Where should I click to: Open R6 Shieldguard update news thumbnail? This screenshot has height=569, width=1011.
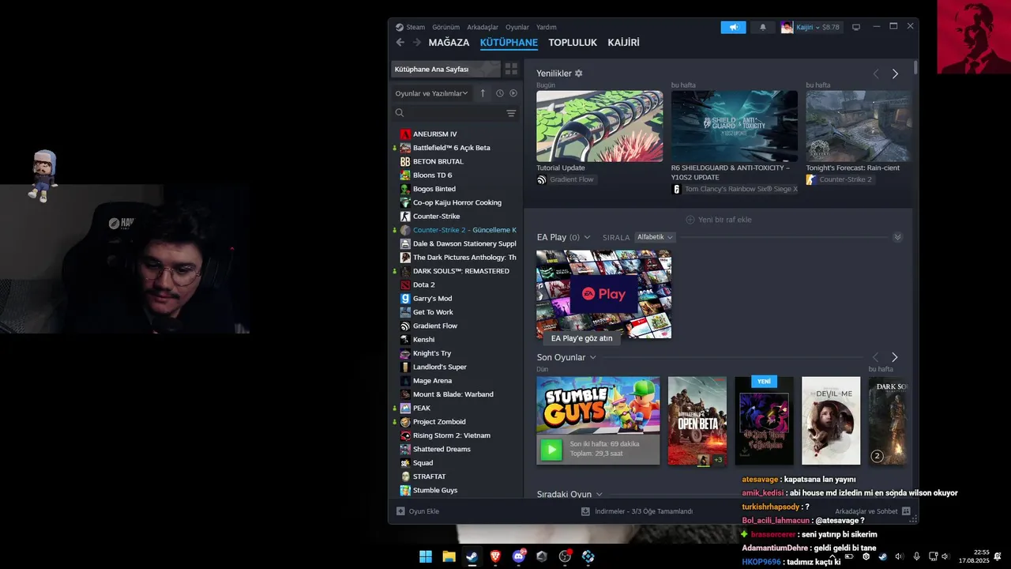tap(735, 126)
